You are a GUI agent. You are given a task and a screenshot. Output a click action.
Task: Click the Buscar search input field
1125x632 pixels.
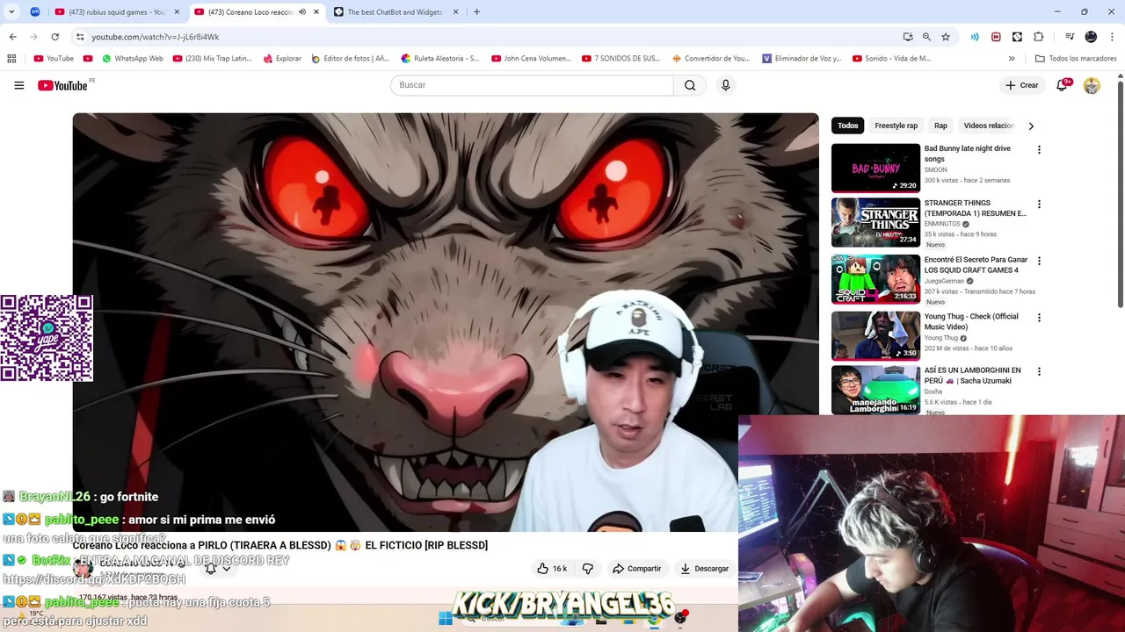[532, 85]
